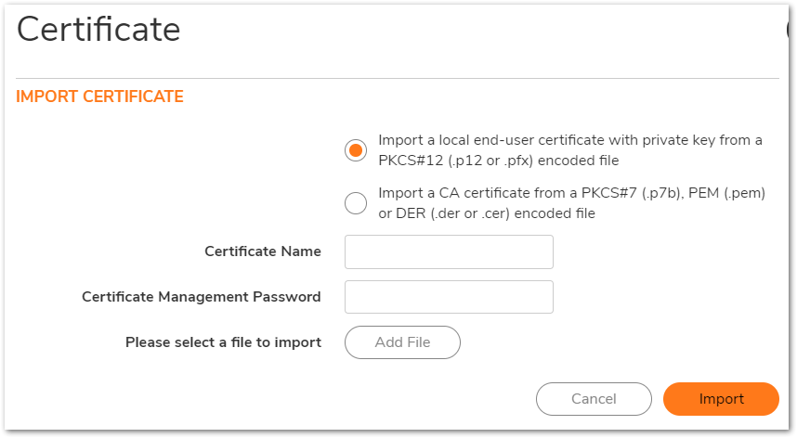This screenshot has height=438, width=797.
Task: Click the horizontal divider under the Certificate title
Action: coord(398,78)
